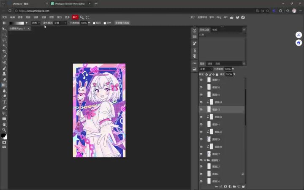
Task: Select the Pen tool
Action: 4,107
